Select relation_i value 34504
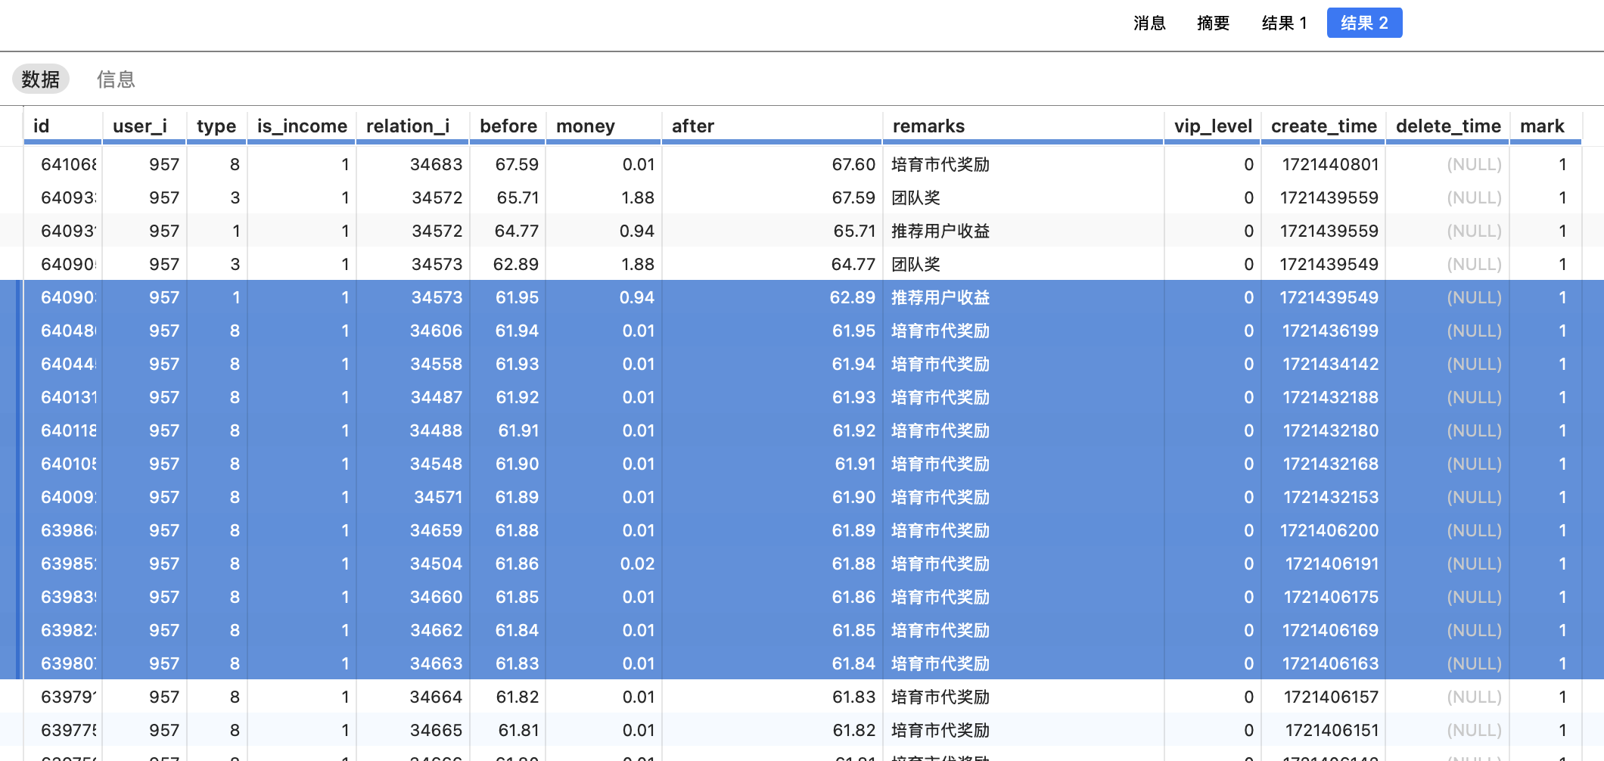 click(x=436, y=564)
